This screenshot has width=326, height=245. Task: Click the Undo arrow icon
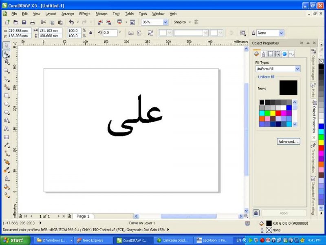(x=72, y=22)
